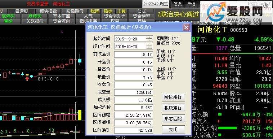Click the stock name 河池化工 in quote panel
Screen dimensions: 273x139
pos(212,30)
